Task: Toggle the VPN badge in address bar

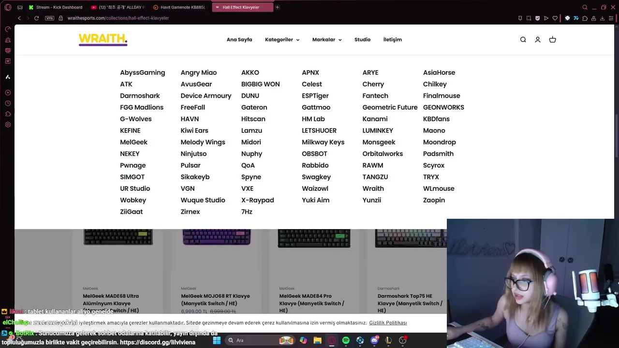Action: tap(49, 18)
